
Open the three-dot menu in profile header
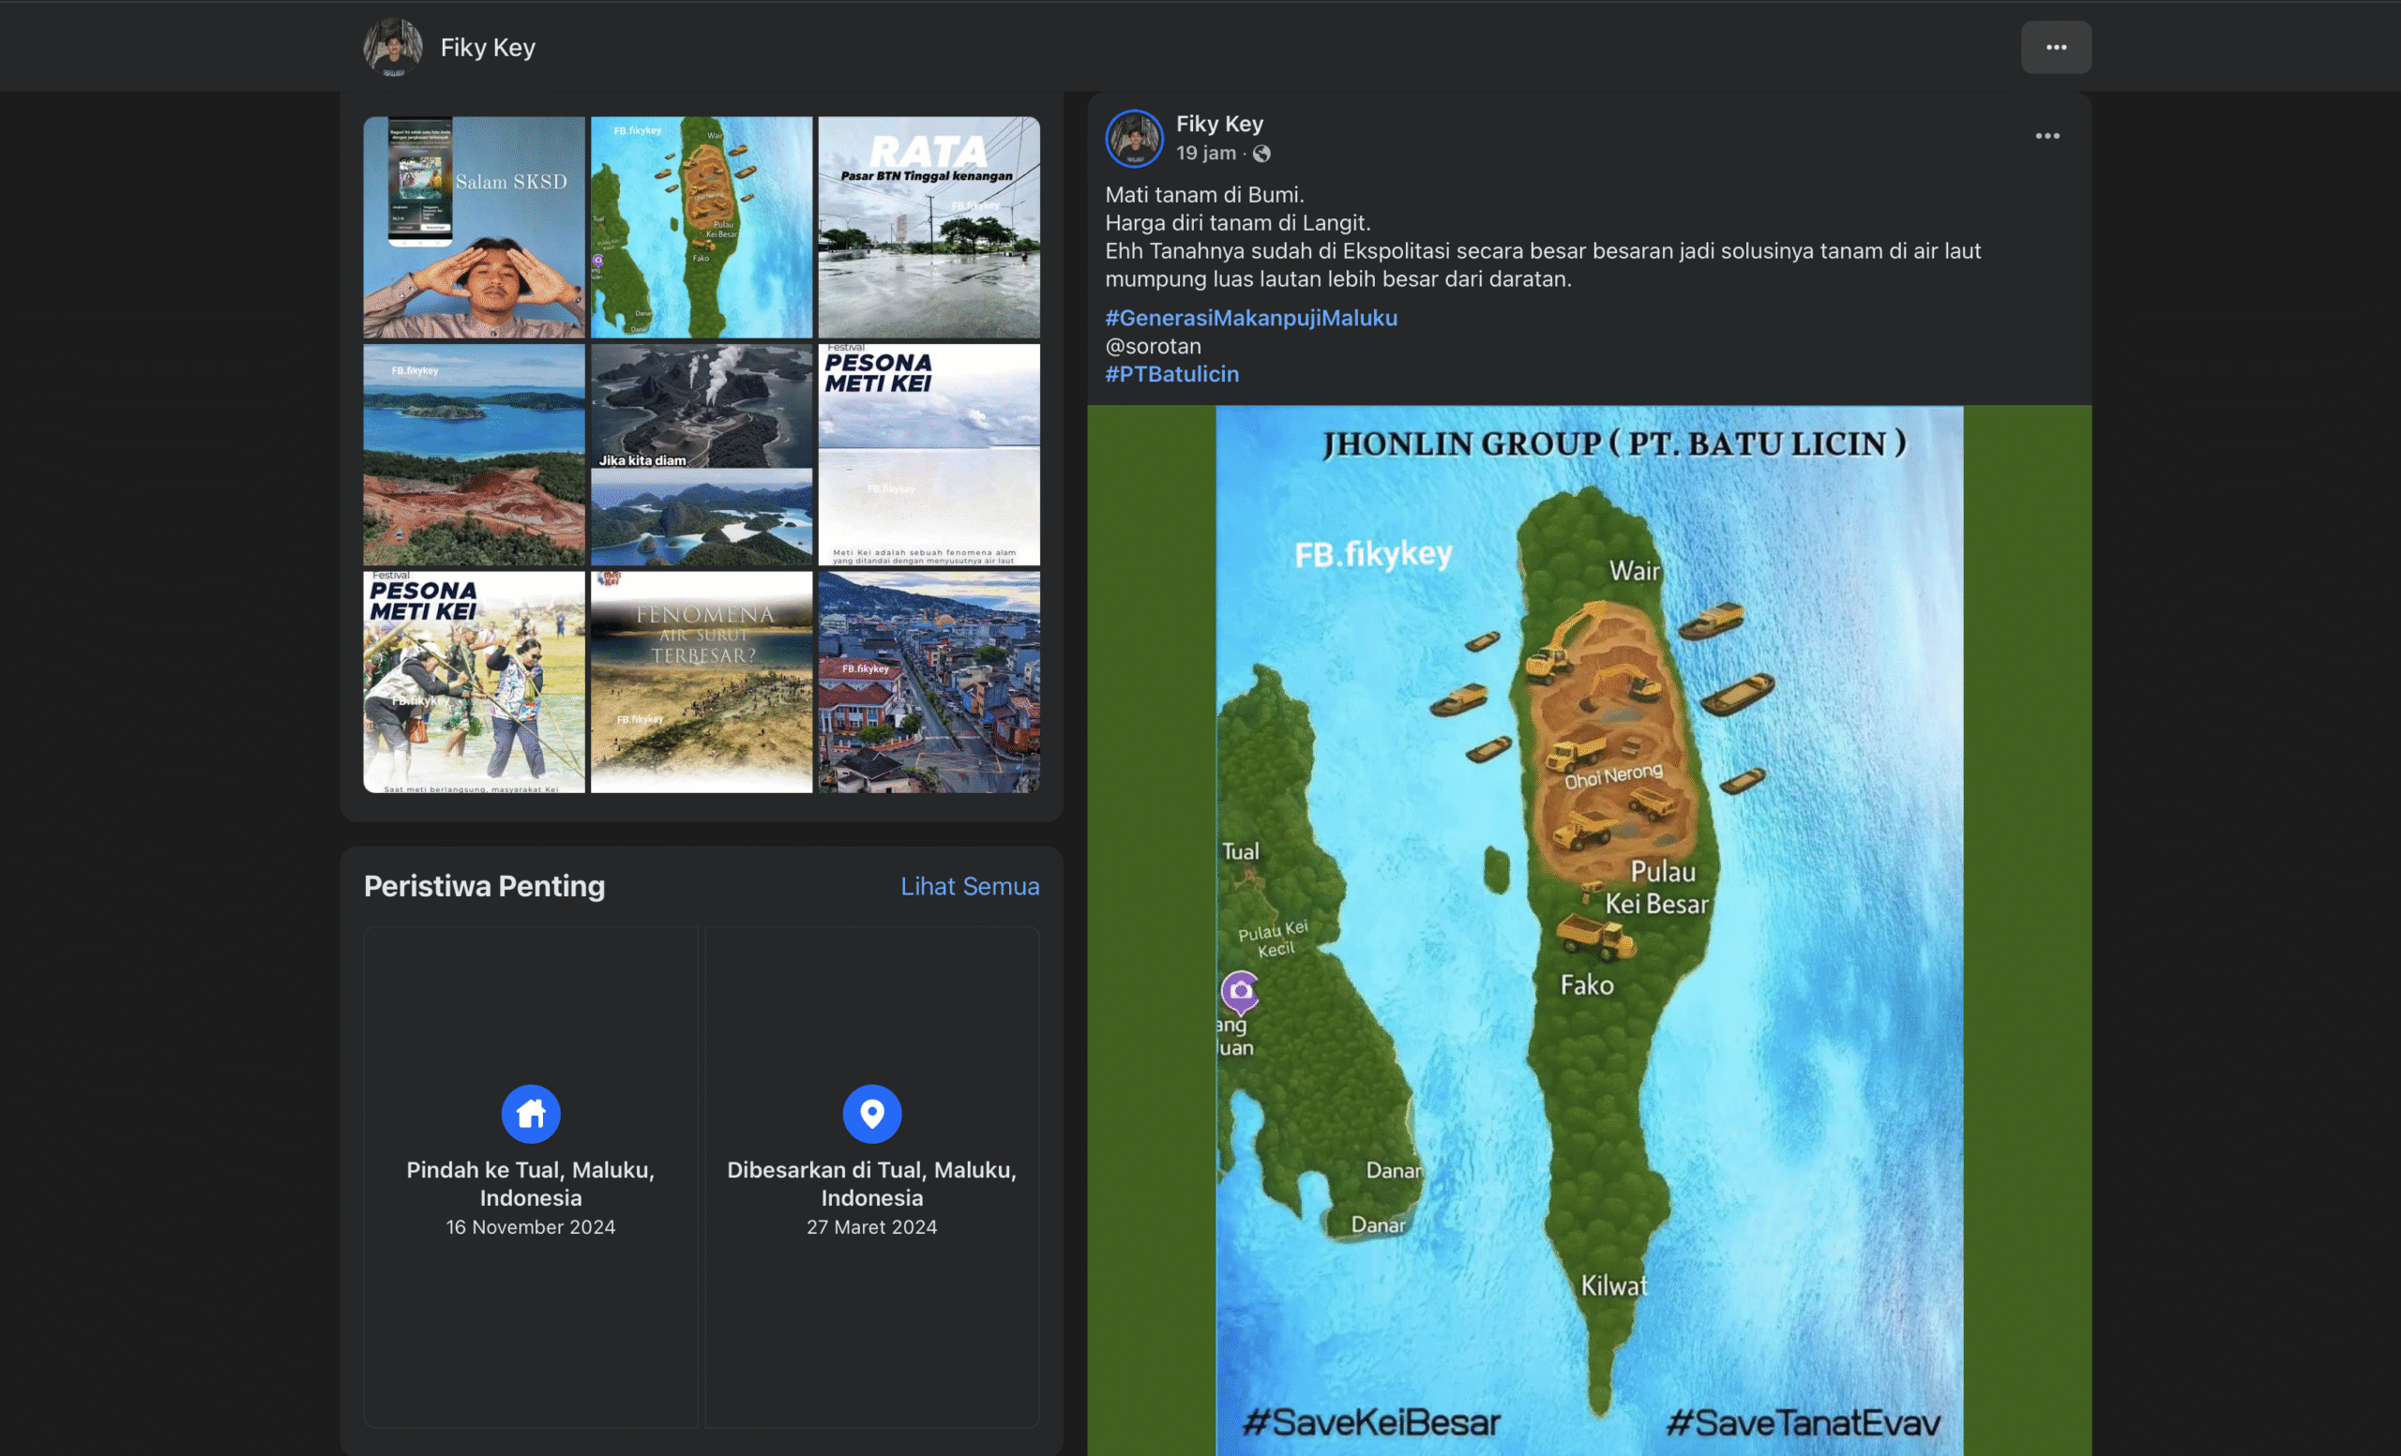(x=2055, y=47)
